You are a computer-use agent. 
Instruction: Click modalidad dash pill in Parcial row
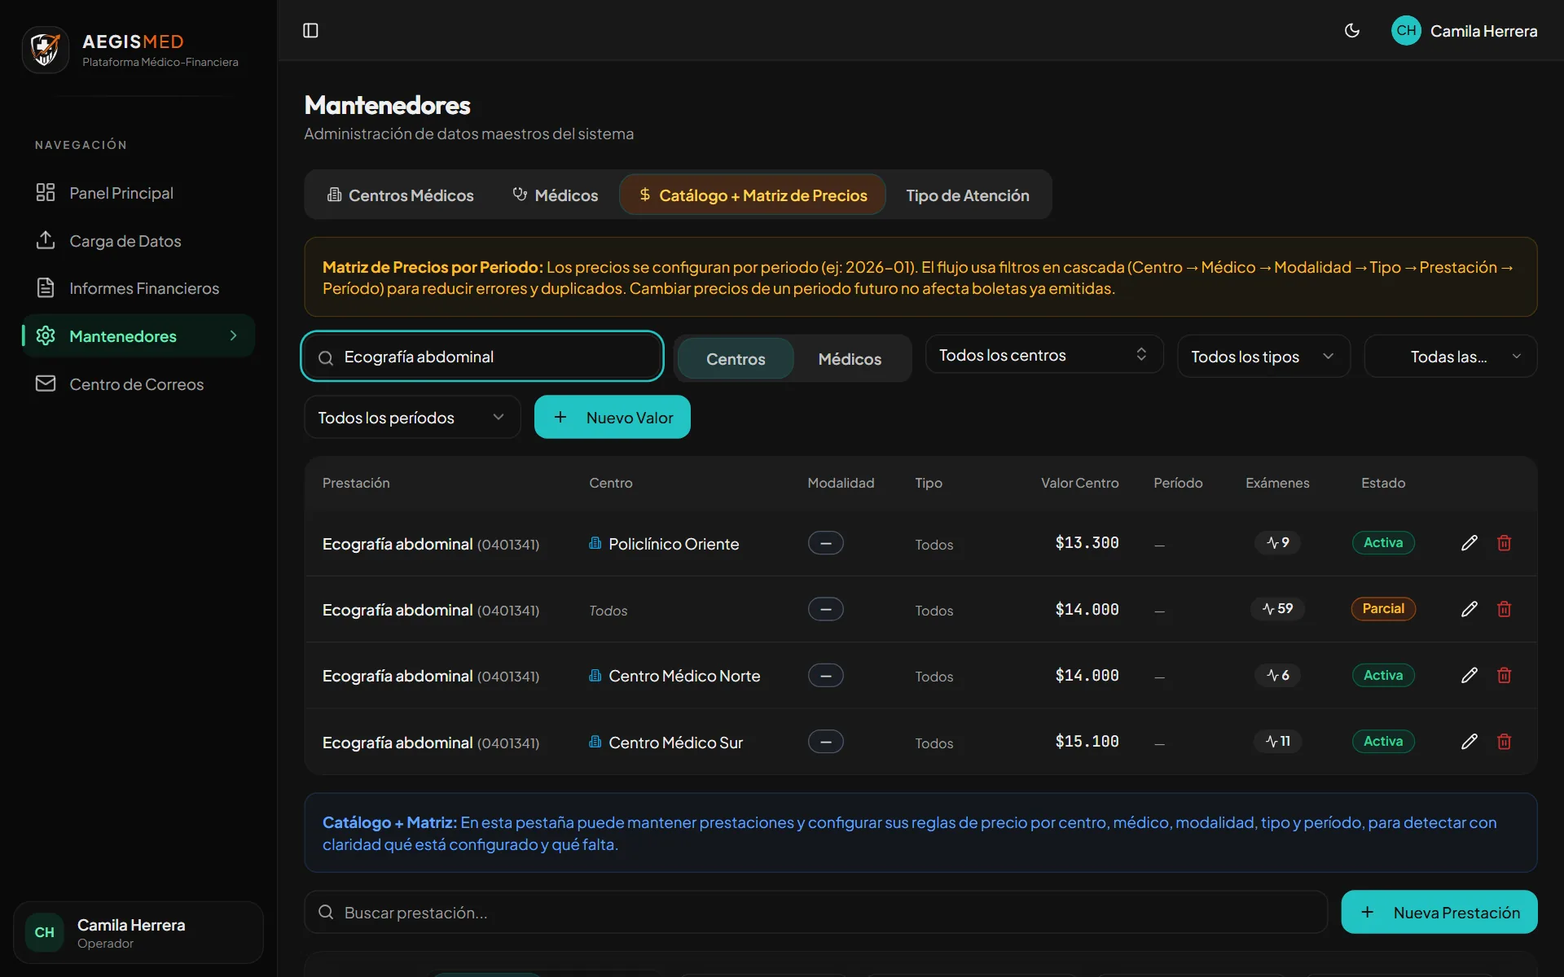(825, 609)
